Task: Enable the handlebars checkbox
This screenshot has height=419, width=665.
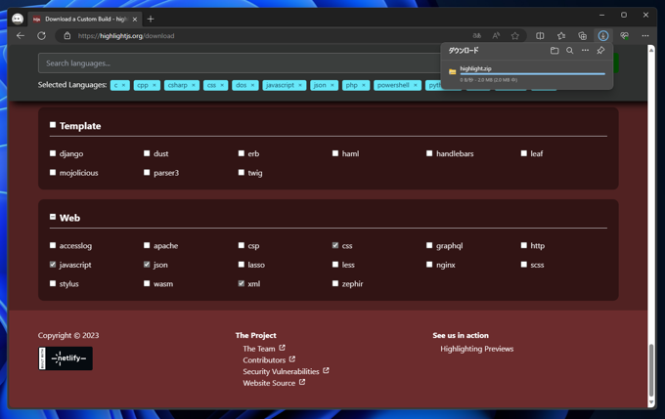Action: pyautogui.click(x=429, y=153)
